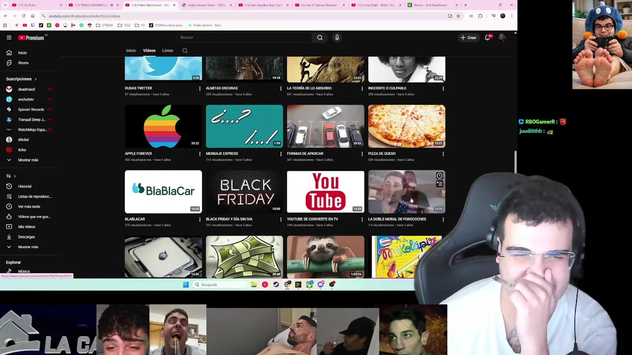The width and height of the screenshot is (632, 355).
Task: Open Radio Garden bookmark
Action: (205, 25)
